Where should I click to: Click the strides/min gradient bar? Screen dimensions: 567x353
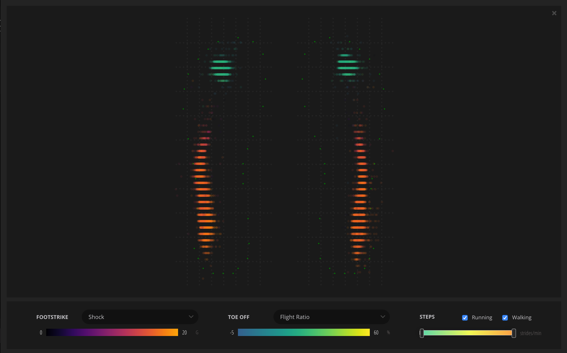(467, 333)
